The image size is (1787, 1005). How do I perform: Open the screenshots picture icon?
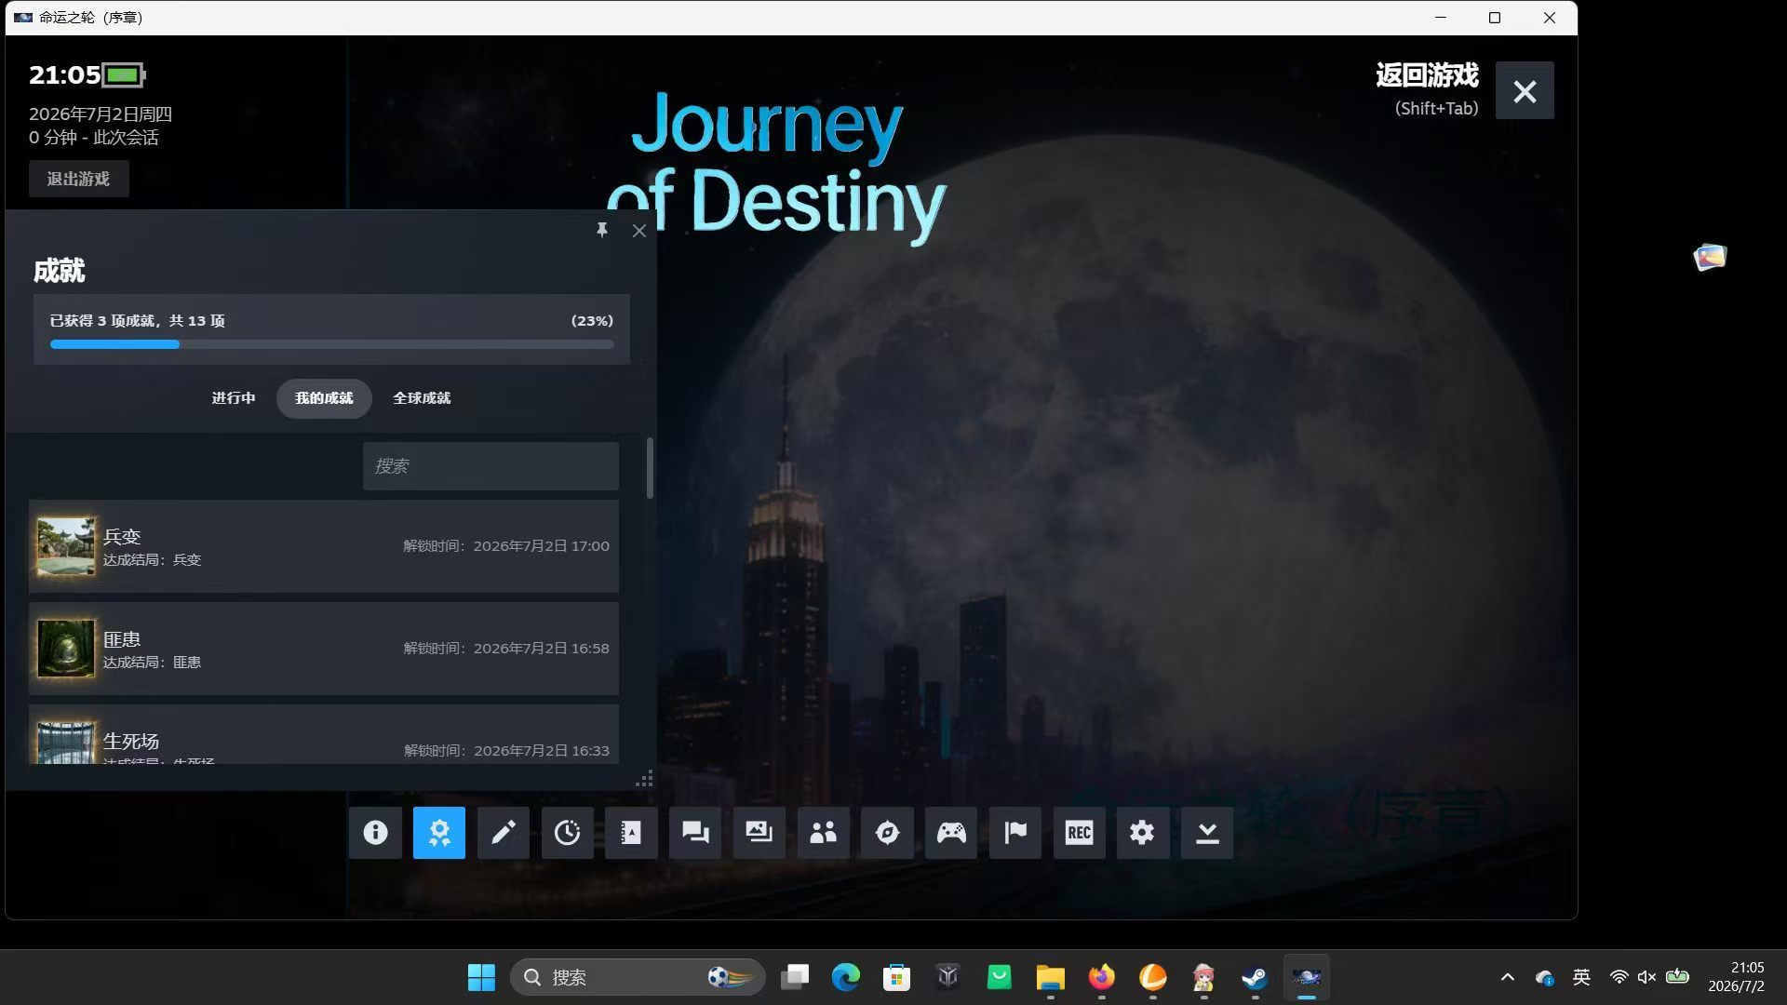[759, 832]
